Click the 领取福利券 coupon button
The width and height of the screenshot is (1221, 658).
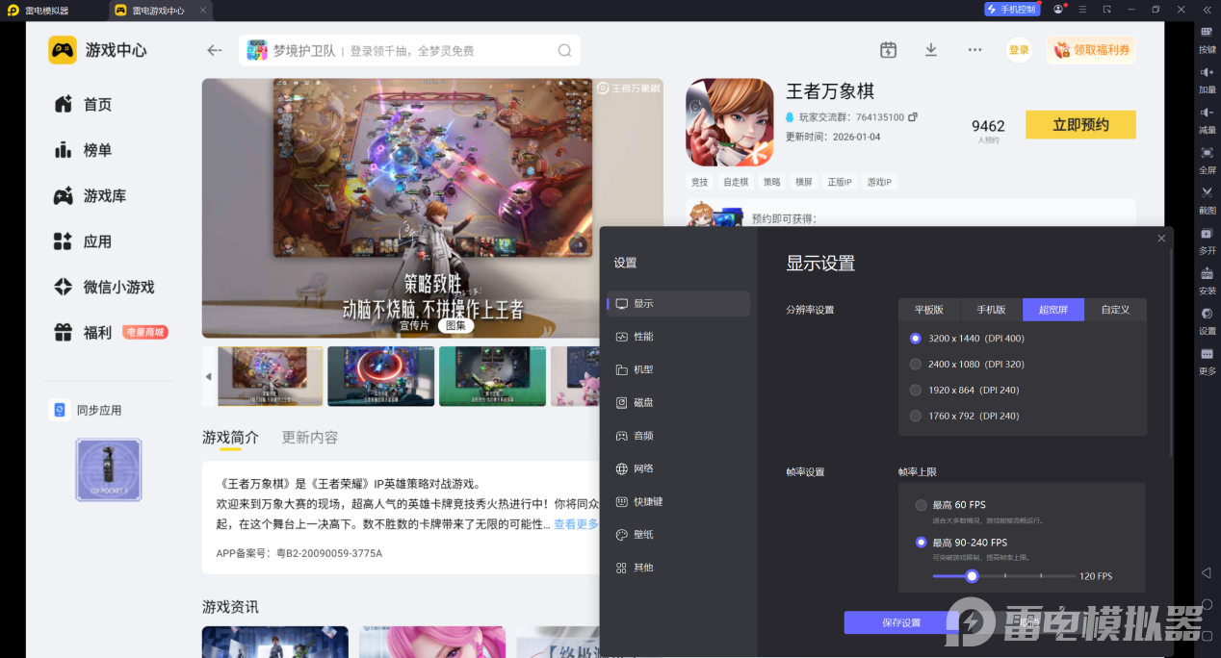point(1091,50)
